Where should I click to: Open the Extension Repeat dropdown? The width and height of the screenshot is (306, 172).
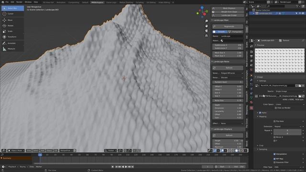(x=287, y=127)
